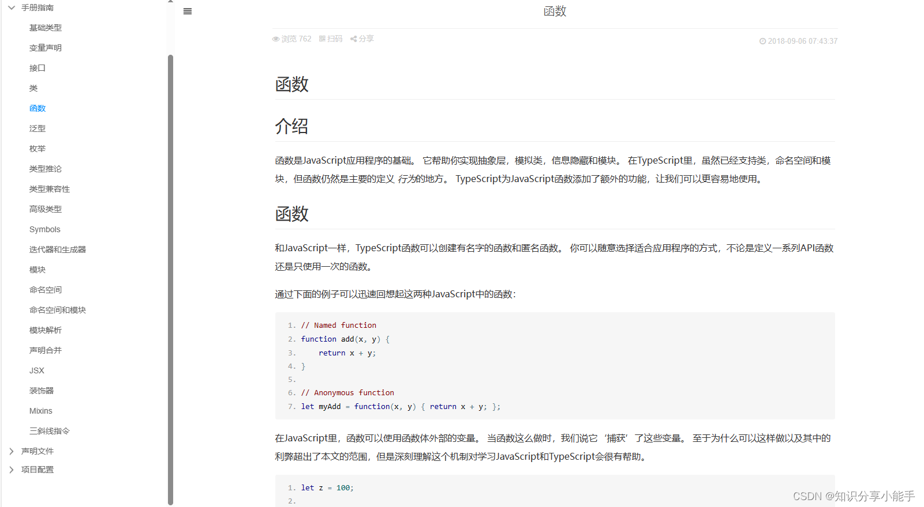This screenshot has width=924, height=507.
Task: Click the 分享 link text
Action: coord(366,39)
